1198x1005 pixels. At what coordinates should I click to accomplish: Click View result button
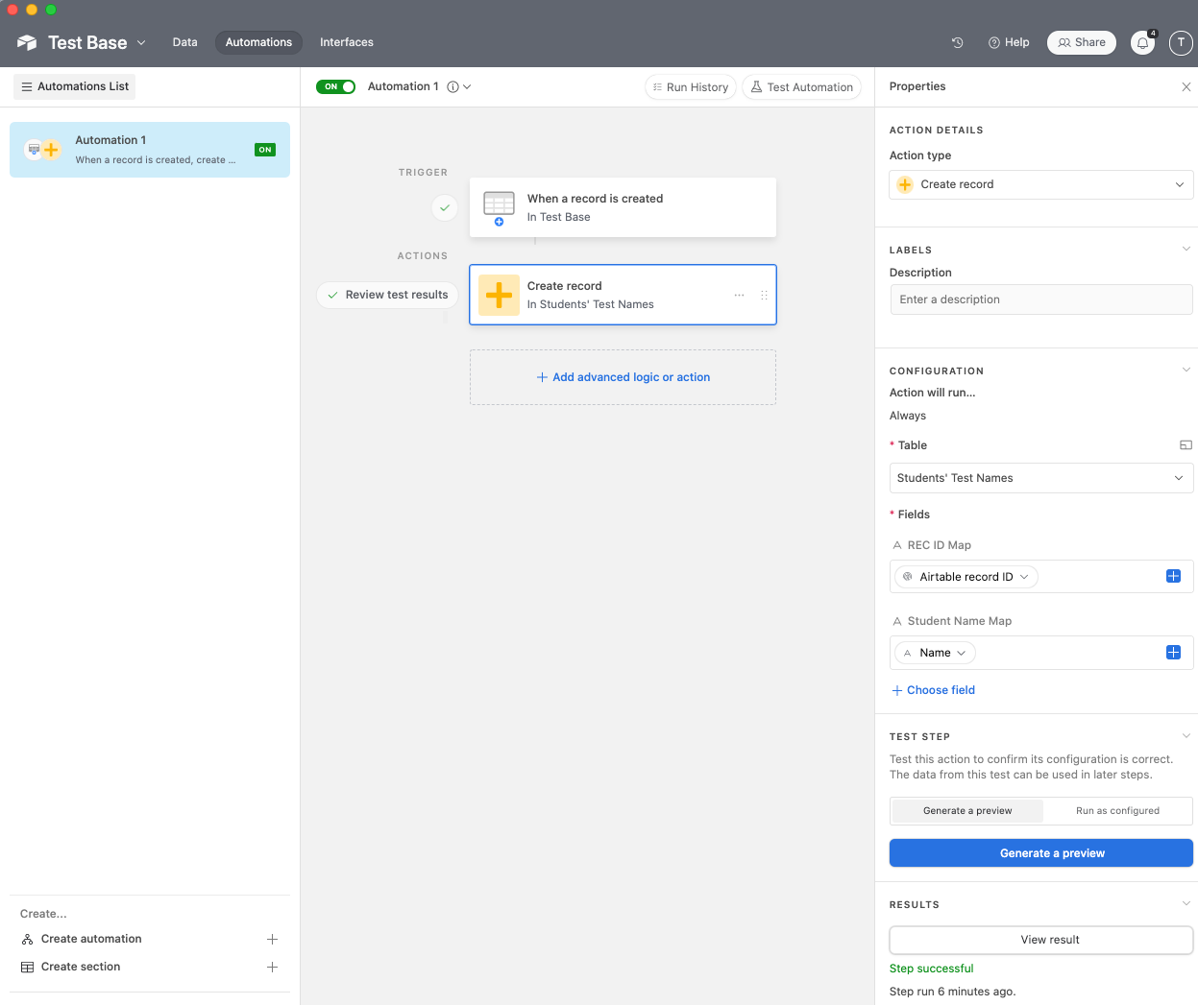[1041, 940]
